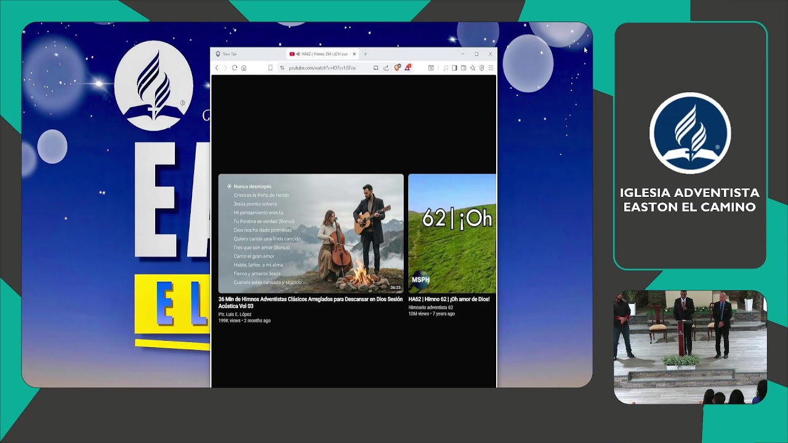Open the channel 'Ptr. Luis E. López'

click(x=235, y=314)
